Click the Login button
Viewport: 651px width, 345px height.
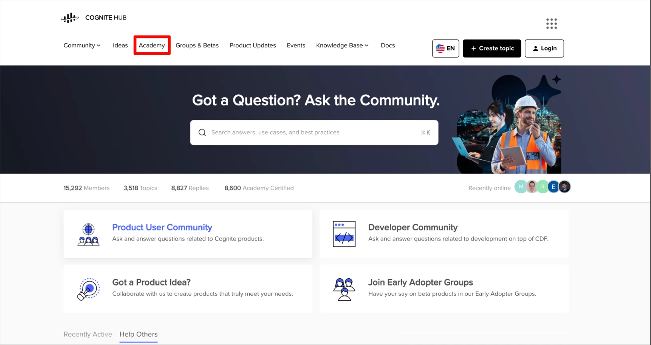point(544,48)
